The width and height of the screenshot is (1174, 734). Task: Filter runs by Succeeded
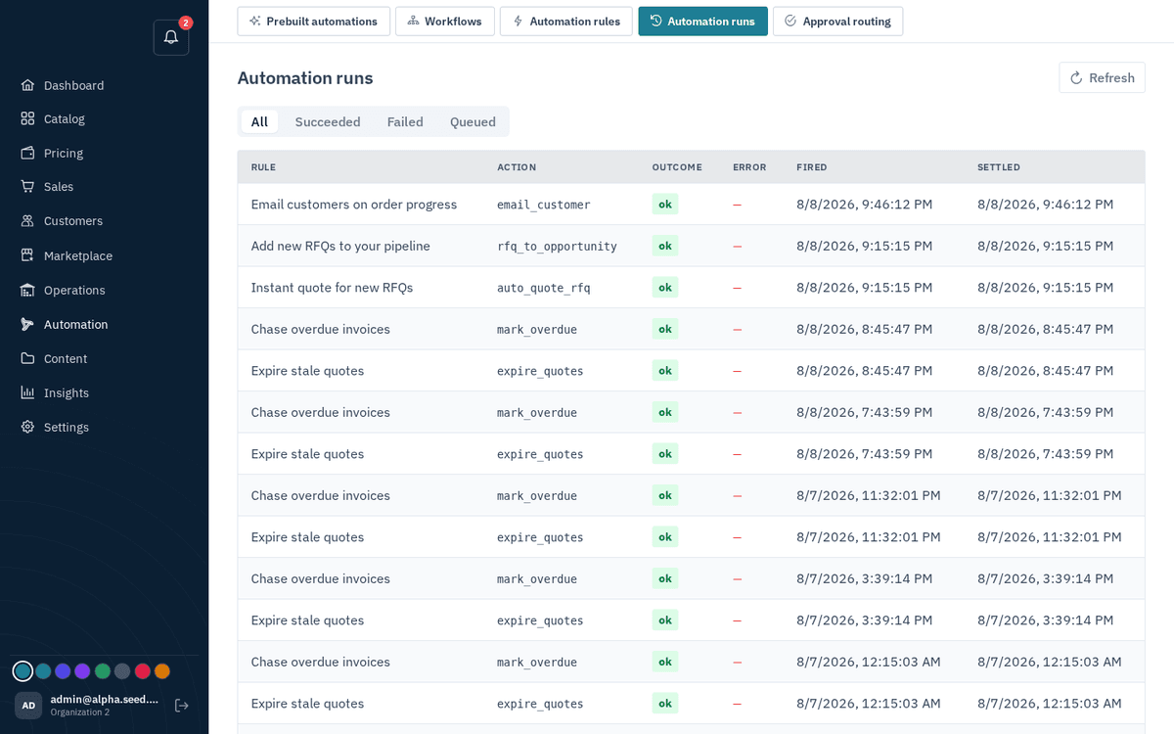tap(328, 121)
